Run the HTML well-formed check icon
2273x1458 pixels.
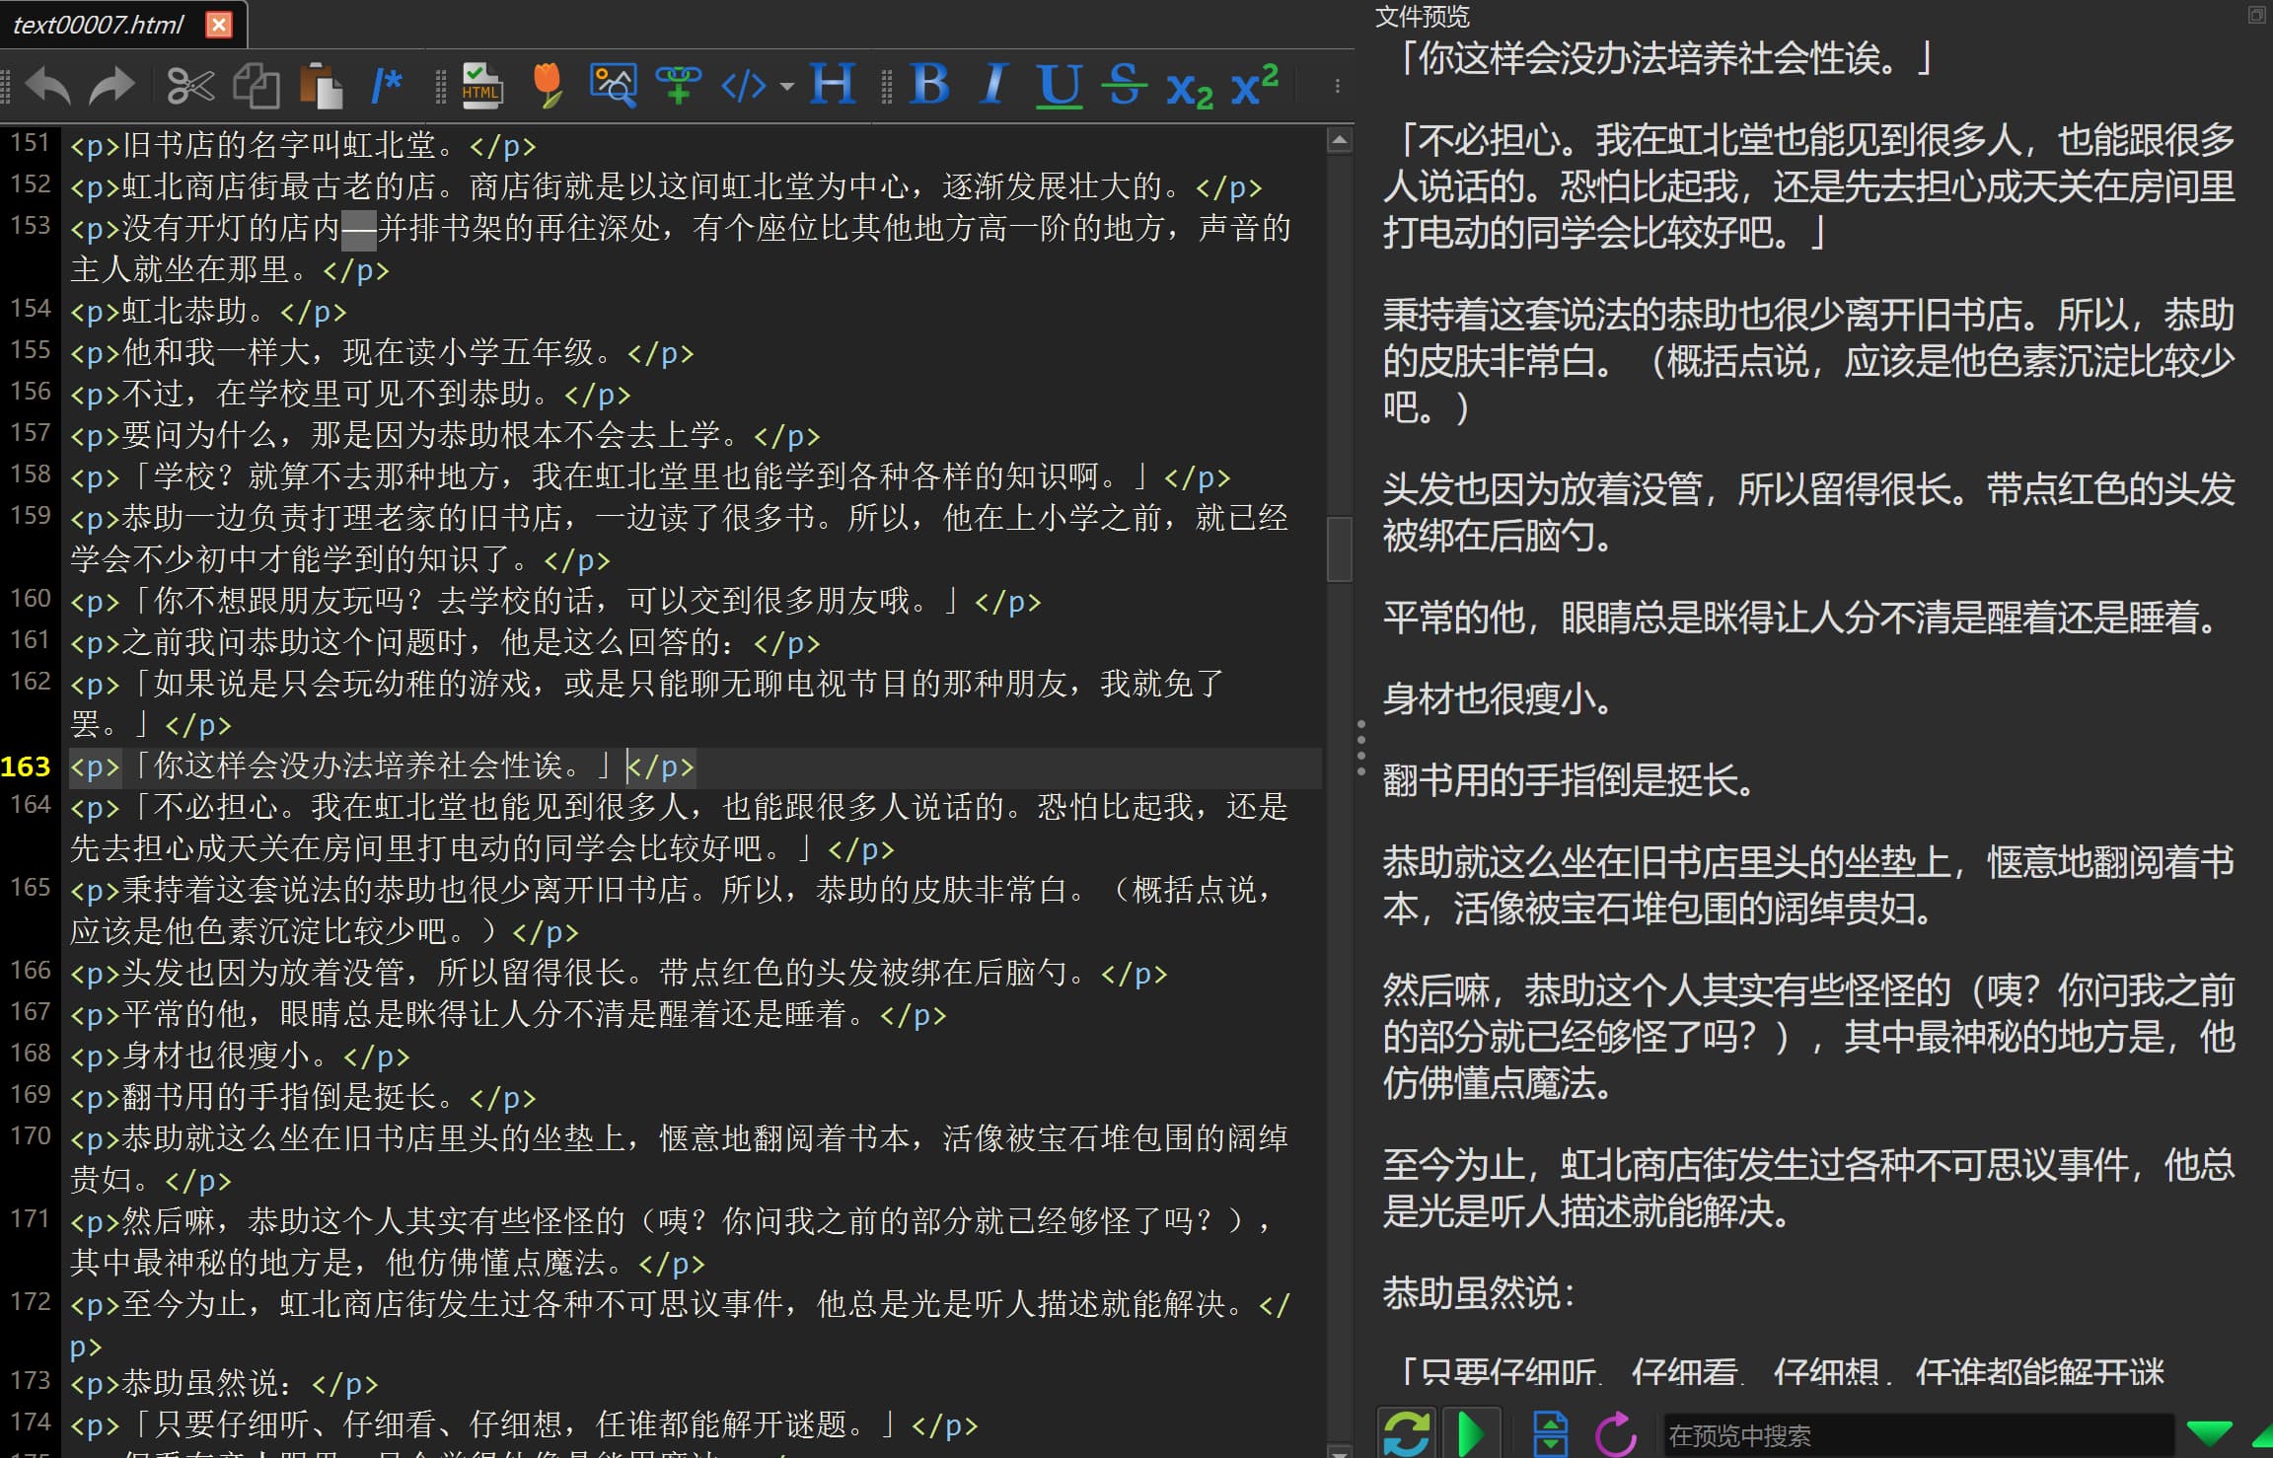(x=482, y=86)
